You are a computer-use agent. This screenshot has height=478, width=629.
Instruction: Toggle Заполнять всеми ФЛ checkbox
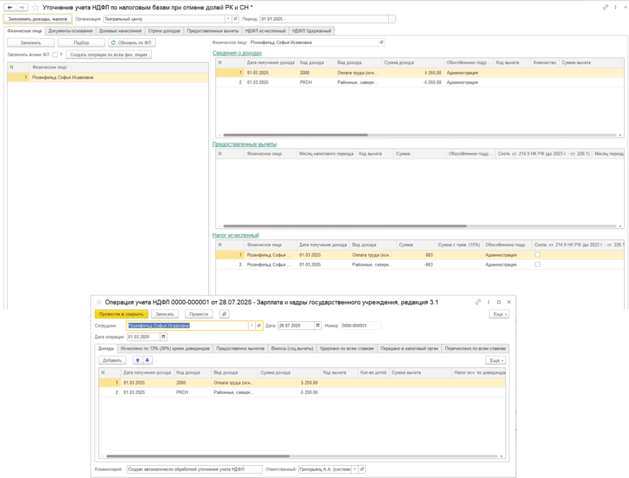[x=55, y=55]
